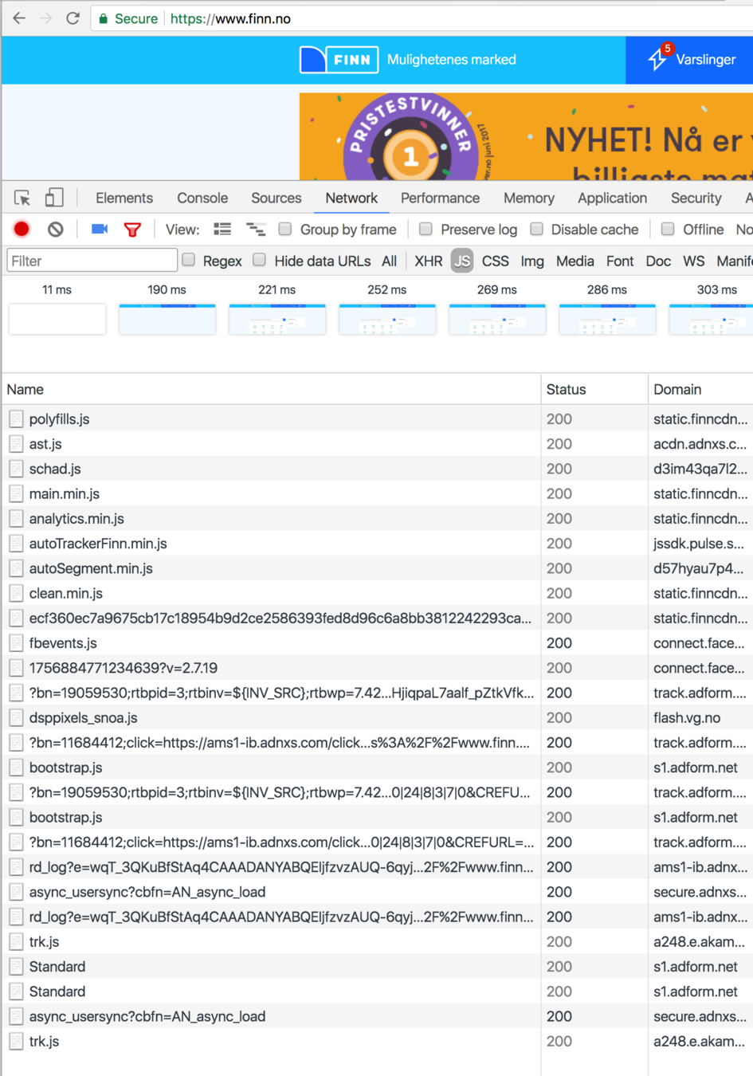Open the Application tab
753x1076 pixels.
pos(612,198)
